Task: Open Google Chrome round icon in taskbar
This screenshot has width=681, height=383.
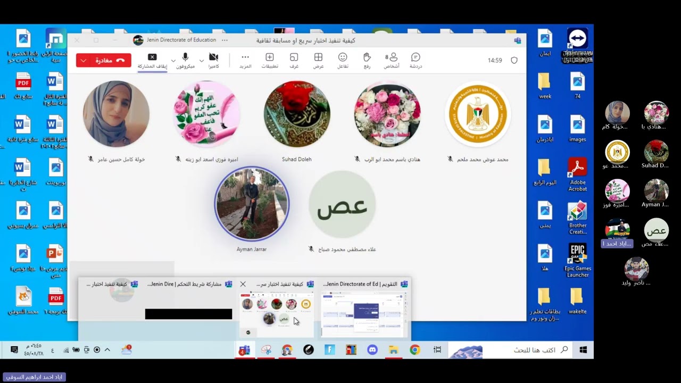Action: pos(415,350)
